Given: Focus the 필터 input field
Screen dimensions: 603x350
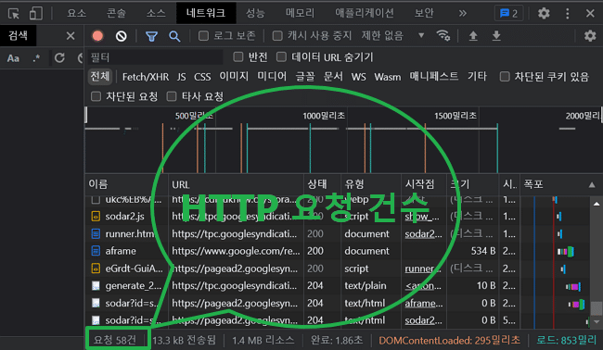Looking at the screenshot, I should 155,57.
